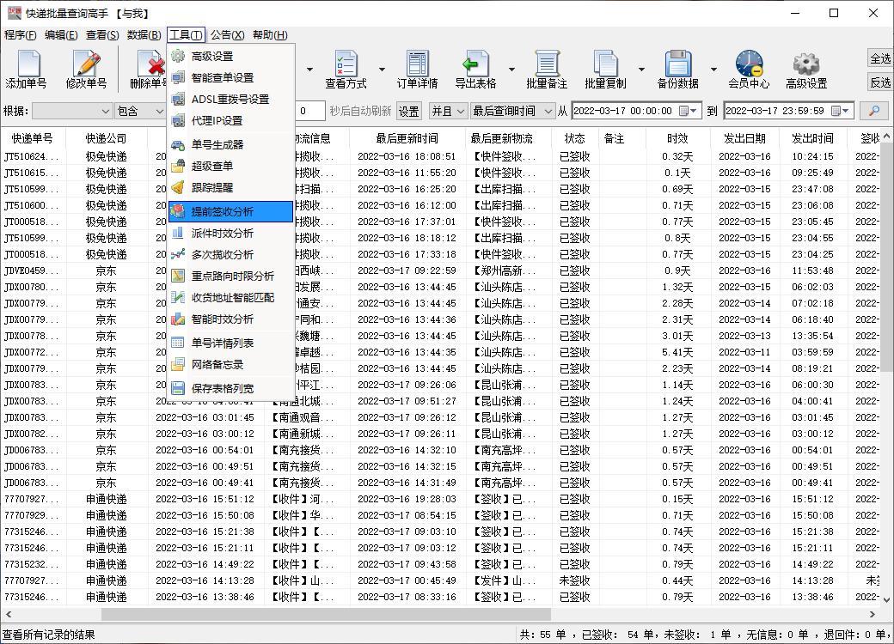Screen dimensions: 894x644
Task: Open the 帮助 menu
Action: pyautogui.click(x=270, y=34)
